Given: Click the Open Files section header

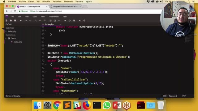Looking at the screenshot, I should (10, 28).
